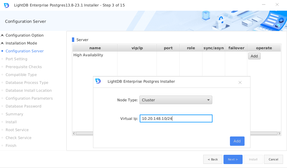This screenshot has width=287, height=168.
Task: Go back with the < Back button
Action: pos(213,159)
